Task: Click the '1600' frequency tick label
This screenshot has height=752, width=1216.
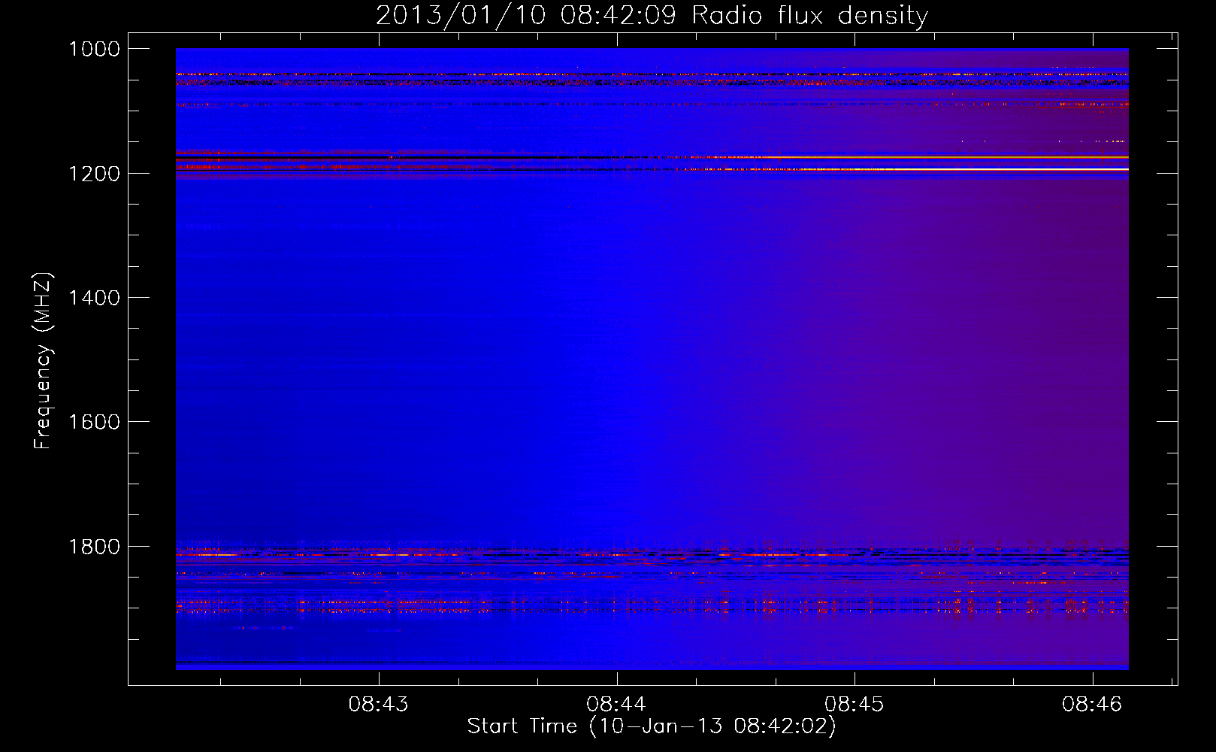Action: pos(94,422)
